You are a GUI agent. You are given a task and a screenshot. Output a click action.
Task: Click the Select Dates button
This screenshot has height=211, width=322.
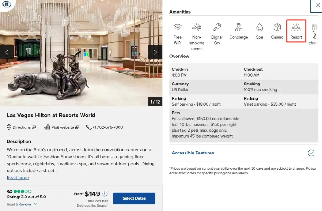[134, 198]
